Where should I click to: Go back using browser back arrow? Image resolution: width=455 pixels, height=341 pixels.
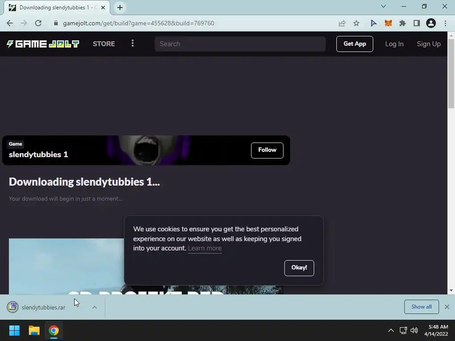[10, 23]
